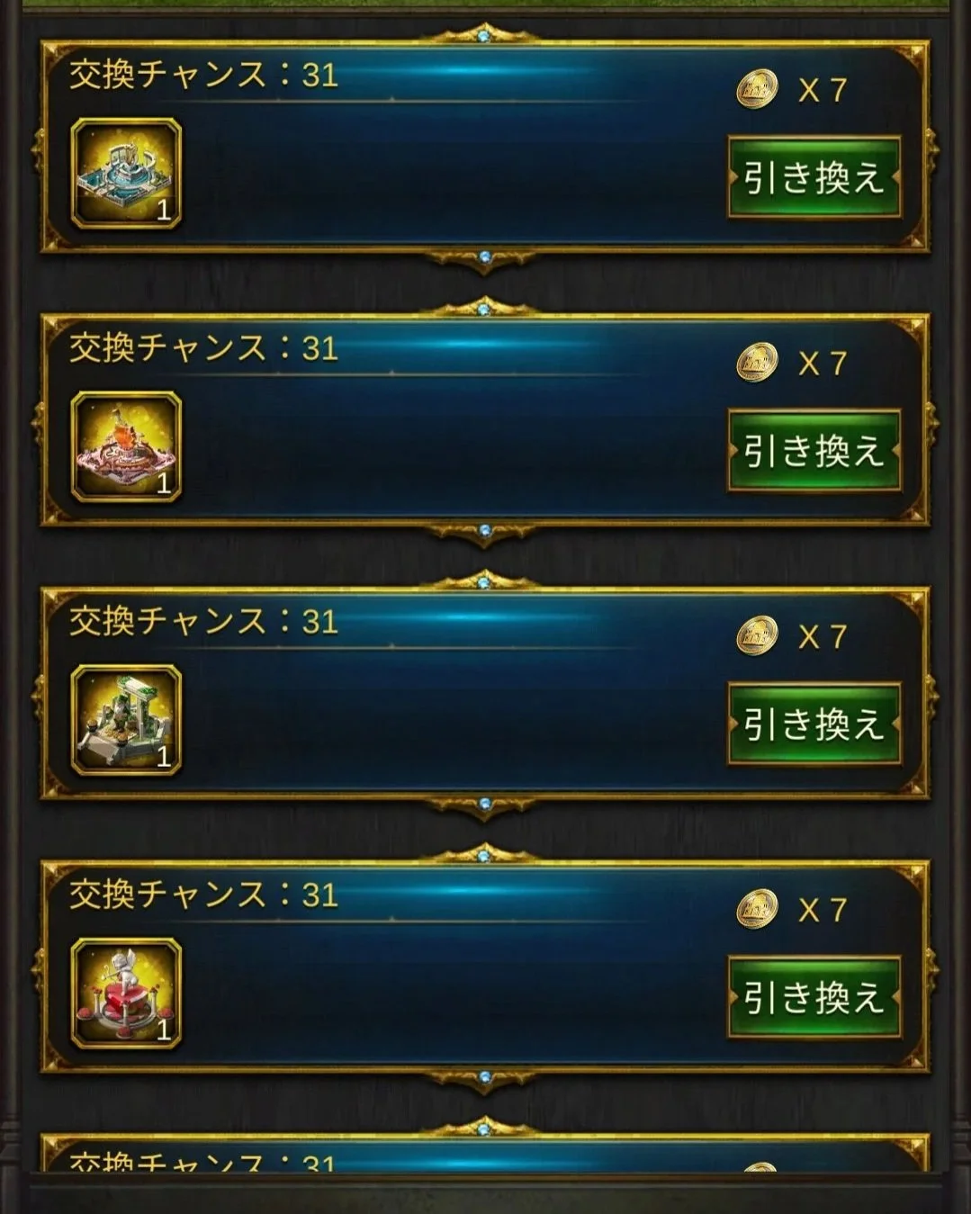Select 交換チャンス：31 label above cupid heart item
The height and width of the screenshot is (1214, 971).
tap(204, 895)
